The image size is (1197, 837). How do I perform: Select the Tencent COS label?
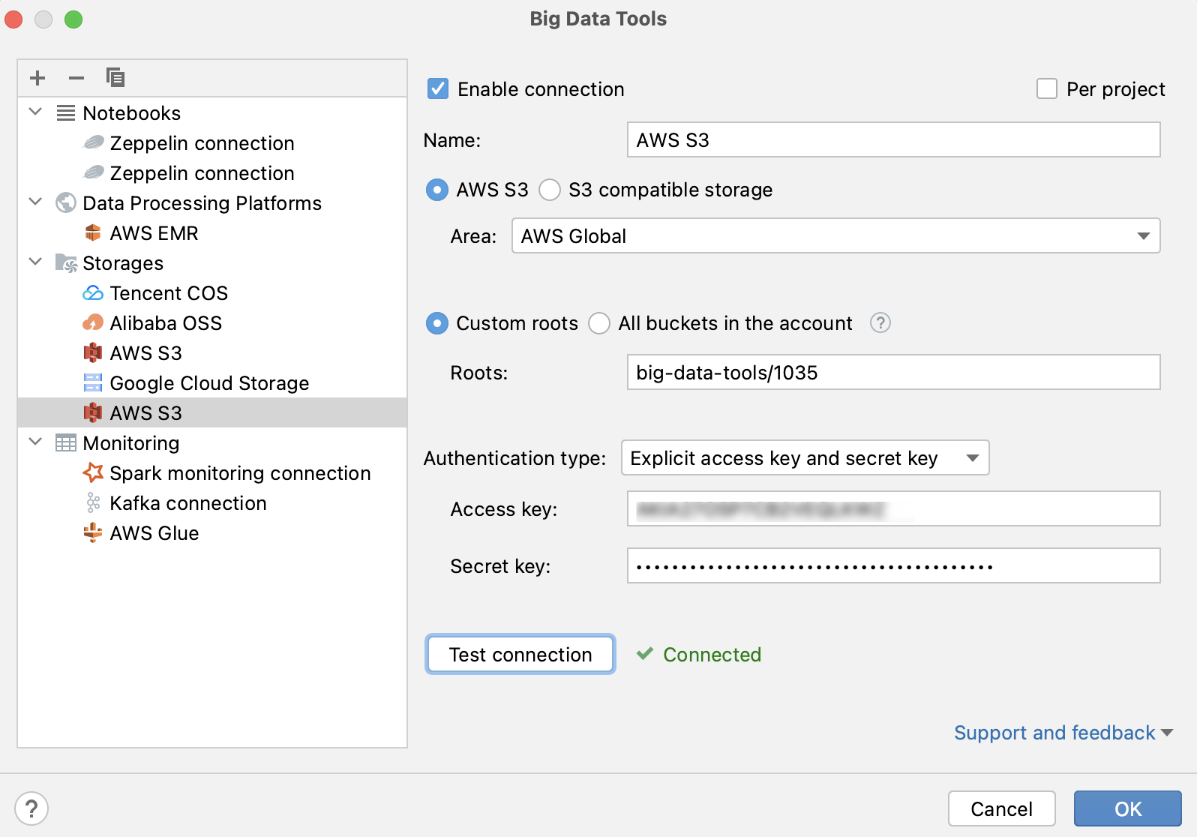coord(169,293)
